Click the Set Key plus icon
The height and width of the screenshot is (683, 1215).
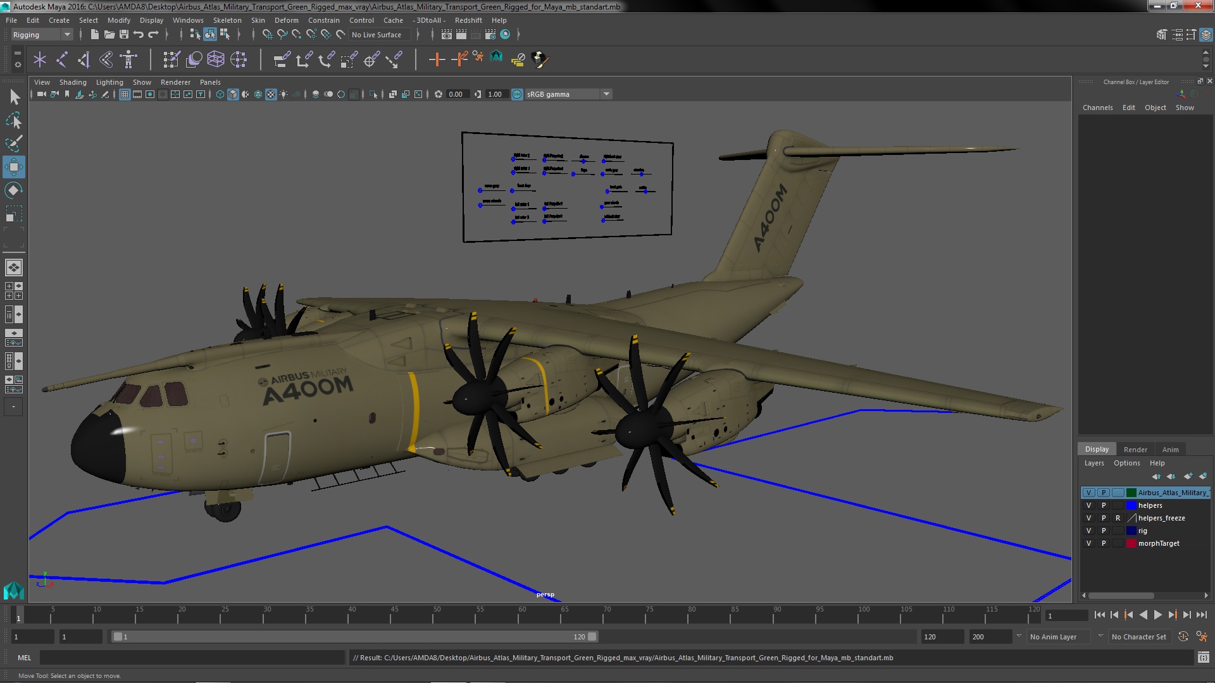tap(436, 59)
